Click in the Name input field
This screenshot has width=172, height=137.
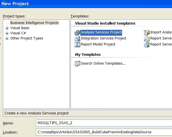(104, 123)
